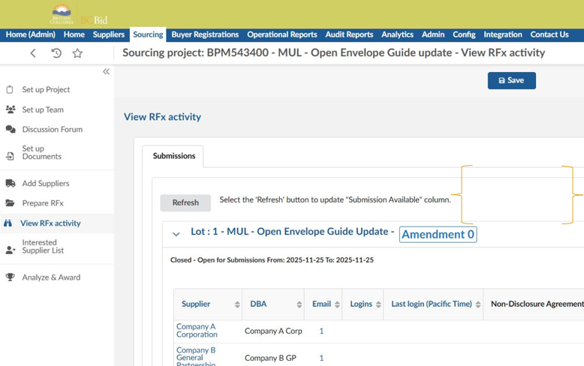Open the history clock icon
The width and height of the screenshot is (584, 366).
click(56, 53)
